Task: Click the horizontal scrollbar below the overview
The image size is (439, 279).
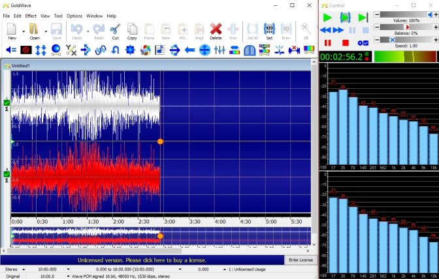Action: (x=94, y=250)
